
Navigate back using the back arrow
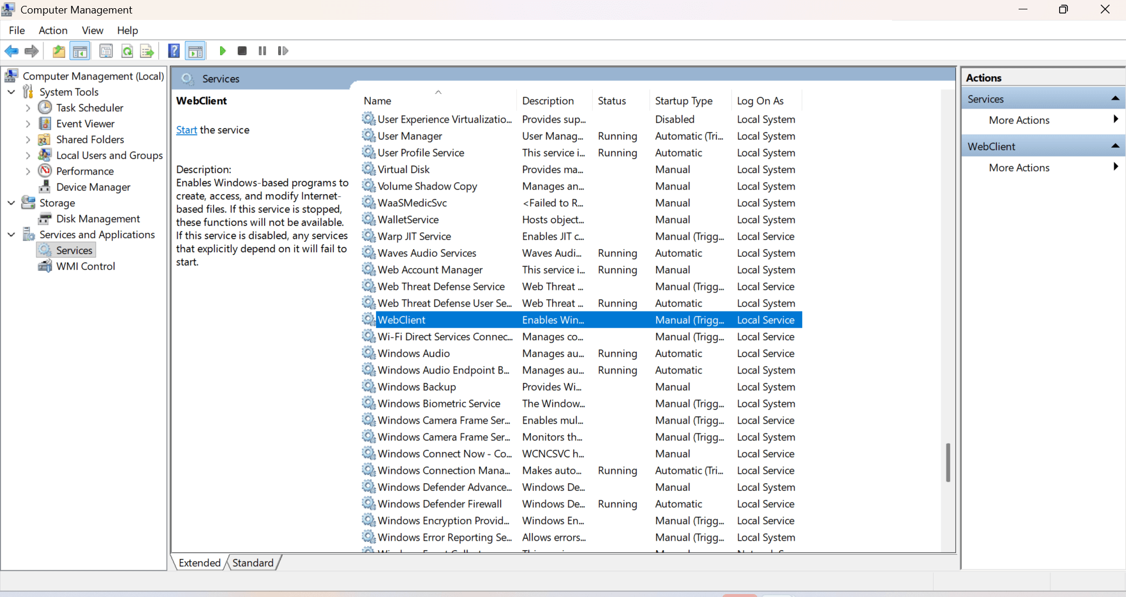pos(11,51)
